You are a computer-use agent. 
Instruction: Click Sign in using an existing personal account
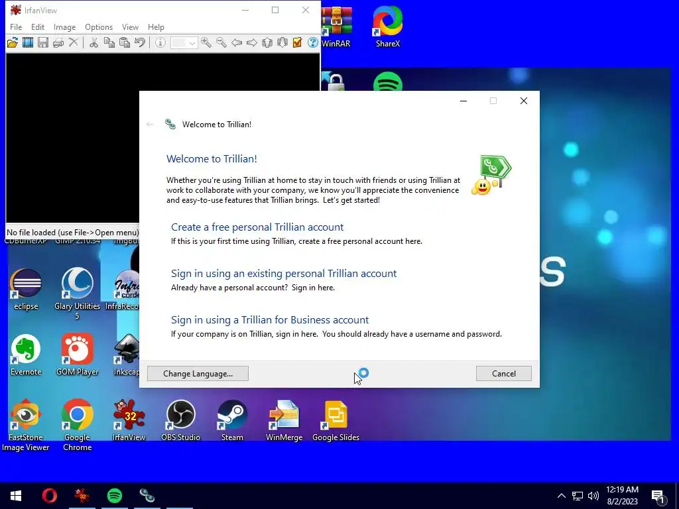pos(284,274)
